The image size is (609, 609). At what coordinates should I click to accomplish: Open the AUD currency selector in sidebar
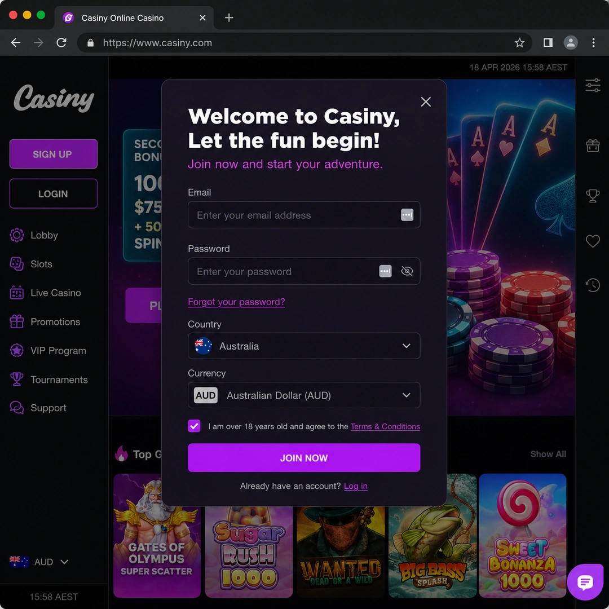(39, 562)
